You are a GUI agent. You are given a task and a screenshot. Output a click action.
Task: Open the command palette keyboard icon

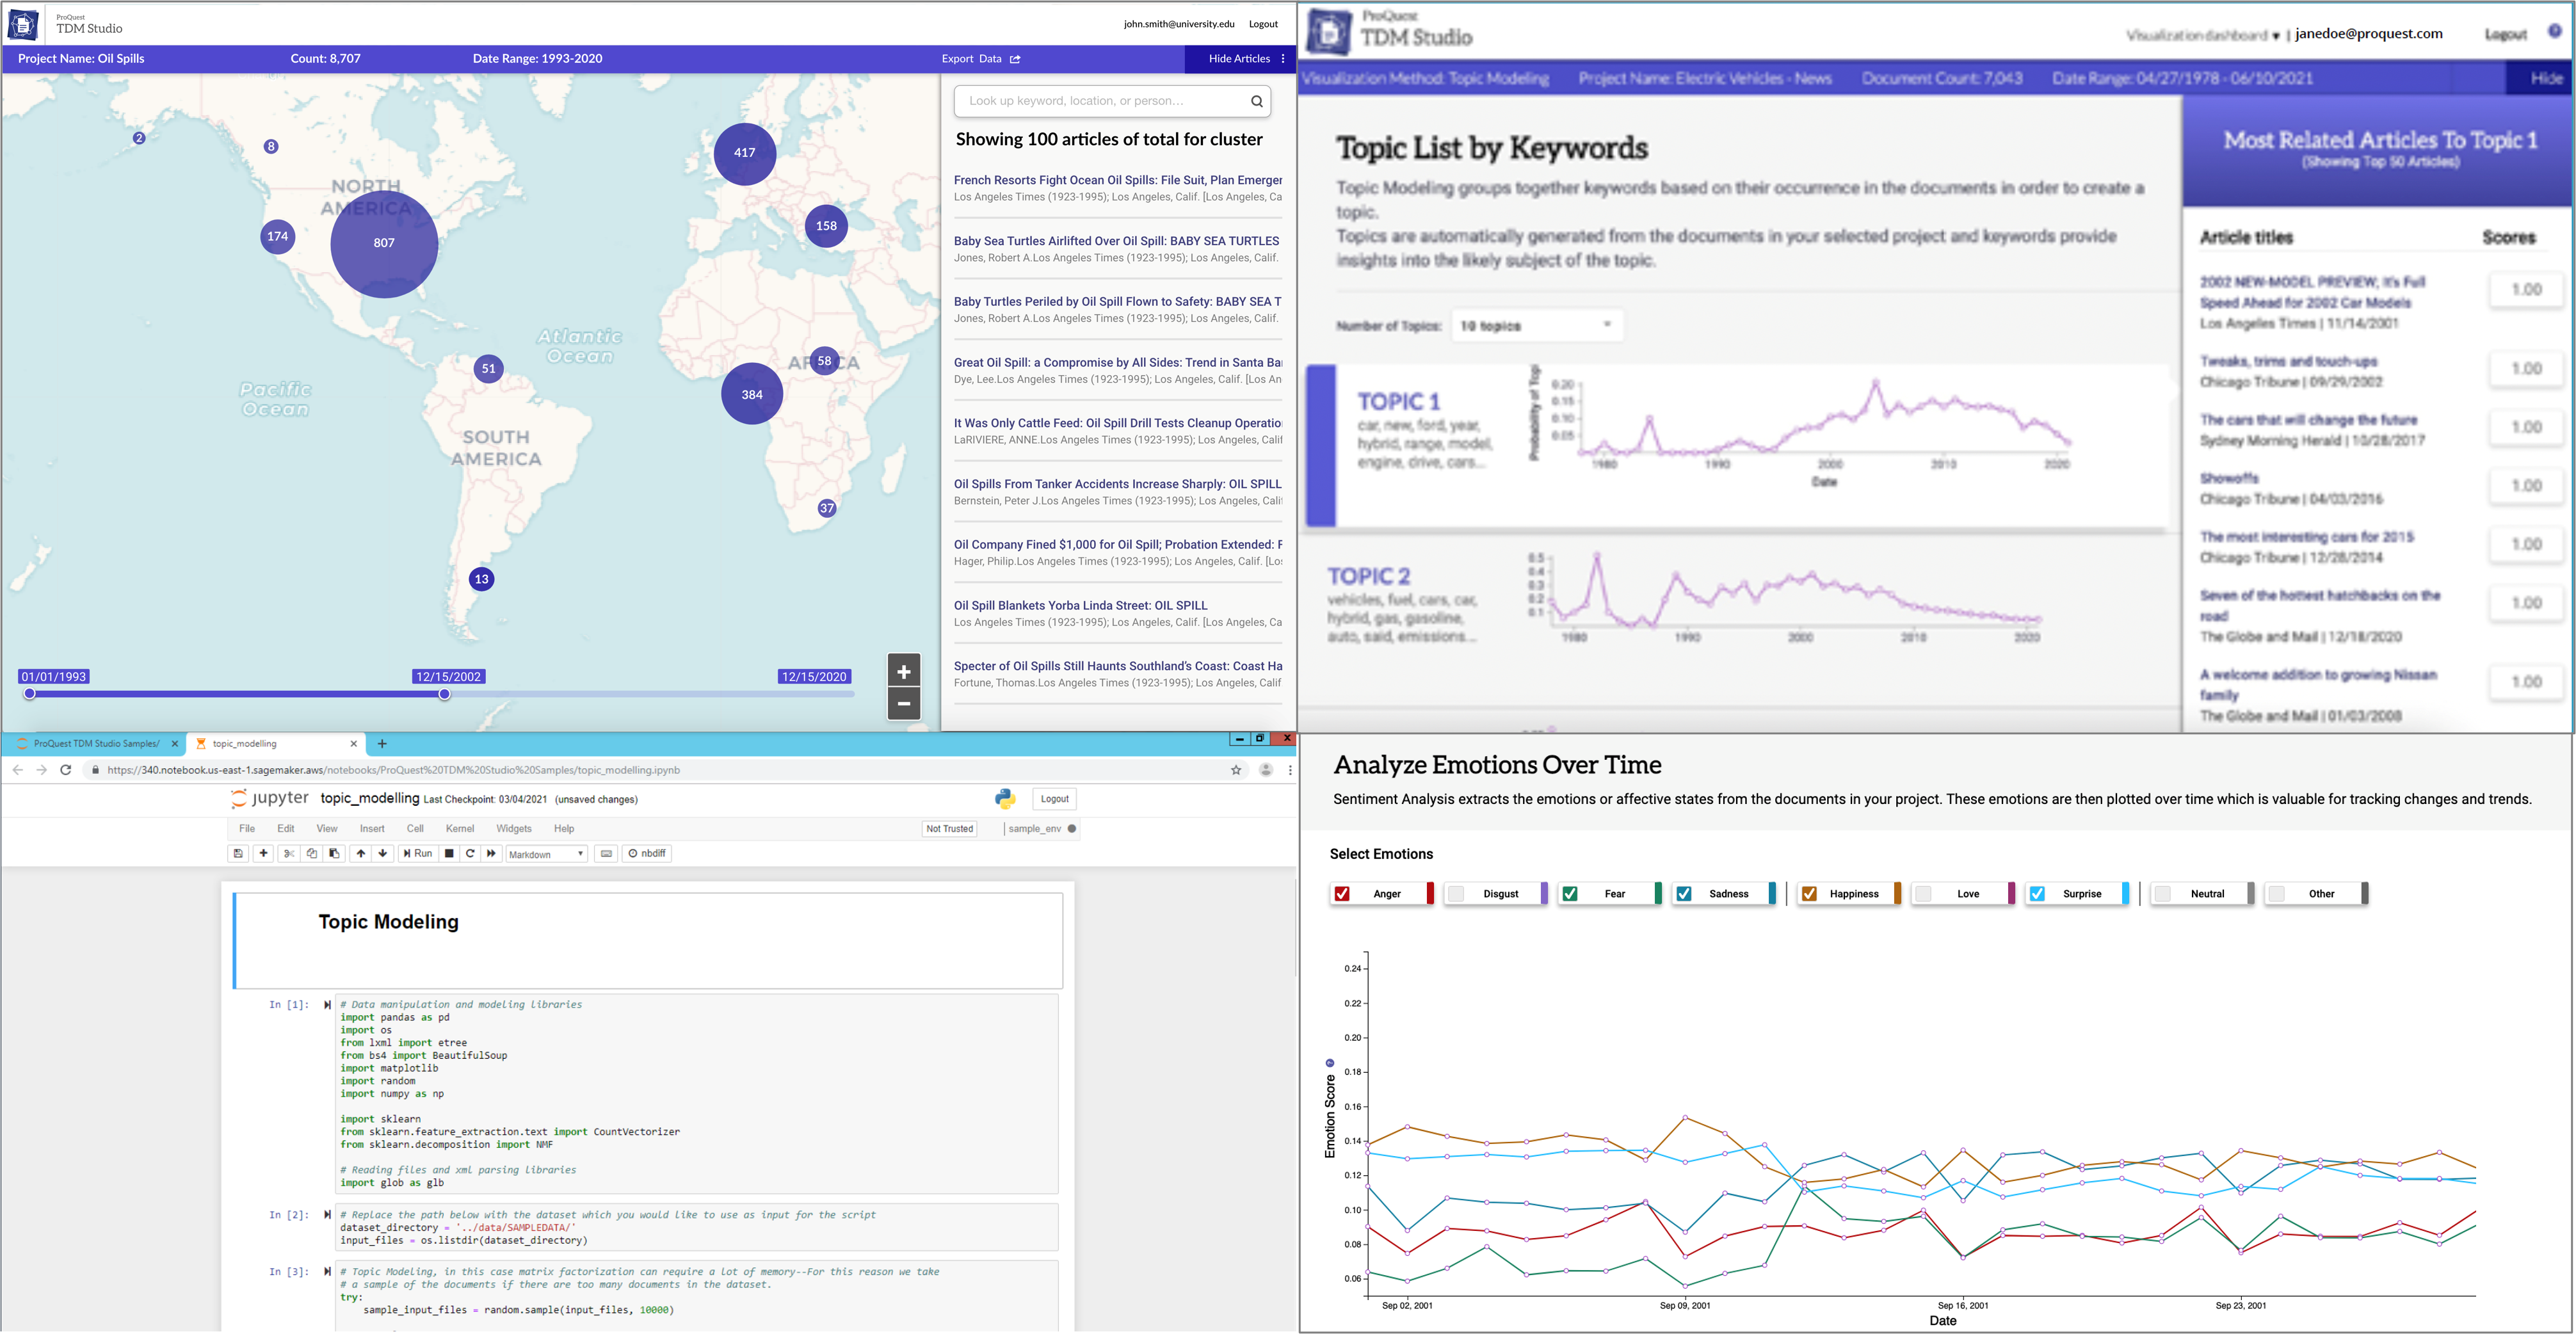(x=606, y=853)
